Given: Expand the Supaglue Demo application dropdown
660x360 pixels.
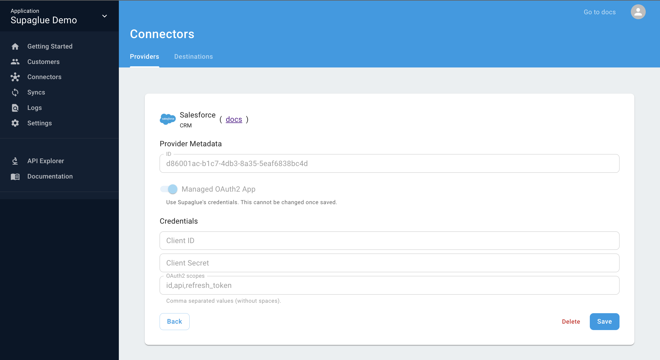Looking at the screenshot, I should tap(105, 16).
